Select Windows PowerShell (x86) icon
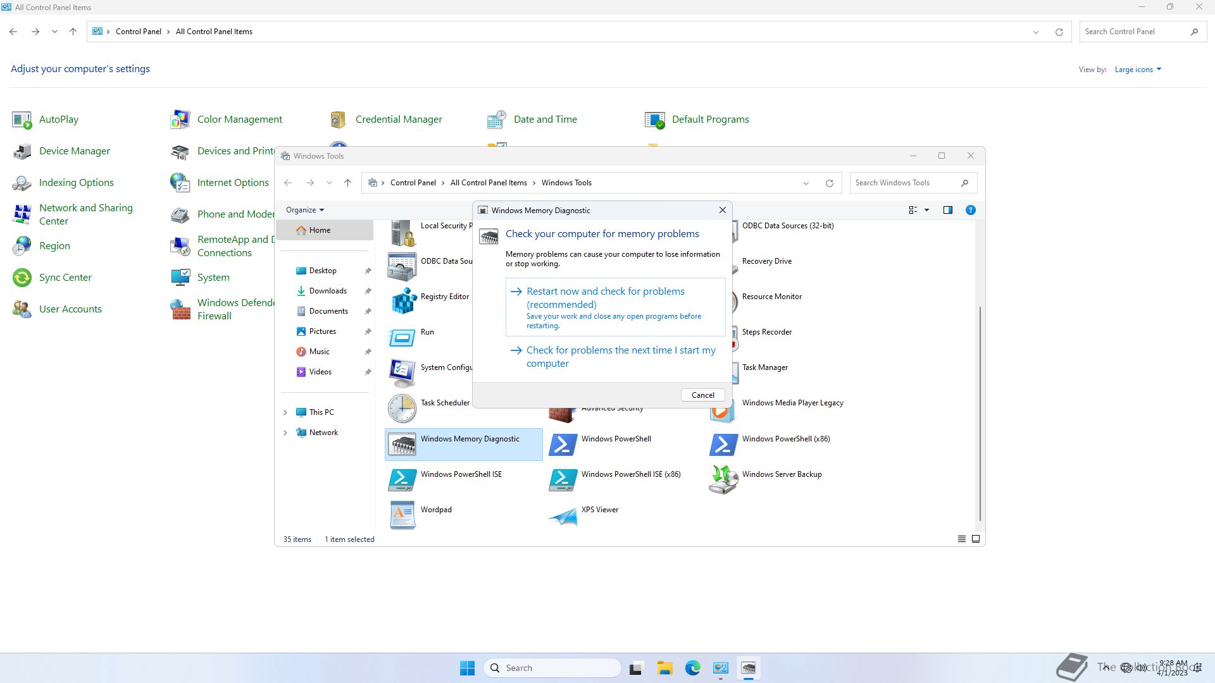 [x=724, y=445]
